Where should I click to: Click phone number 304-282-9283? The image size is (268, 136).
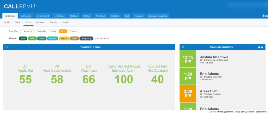pyautogui.click(x=207, y=97)
